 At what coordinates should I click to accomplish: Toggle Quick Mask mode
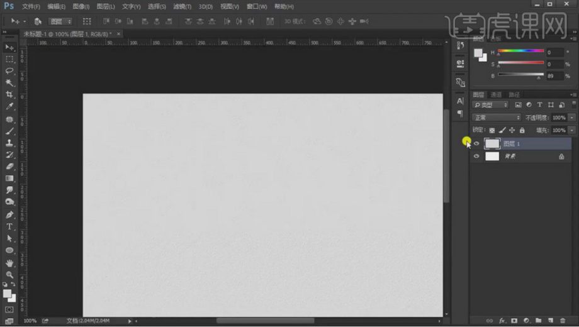point(9,309)
